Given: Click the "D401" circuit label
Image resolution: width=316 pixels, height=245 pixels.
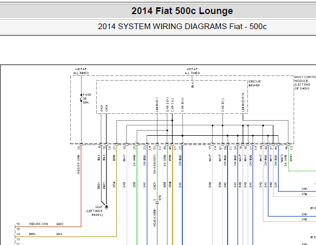Looking at the screenshot, I should point(154,186).
